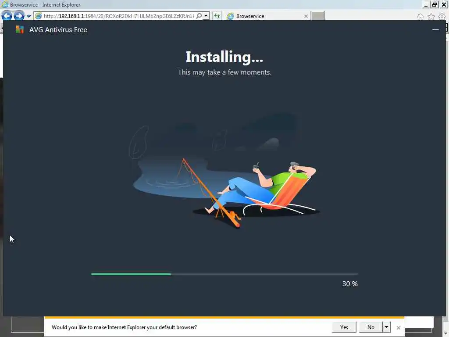Open the IE Home icon
The width and height of the screenshot is (449, 337).
420,17
